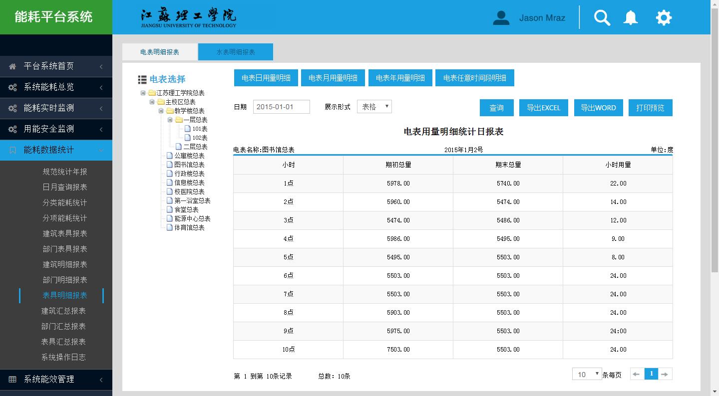719x396 pixels.
Task: Switch to the 水表明细报表 tab
Action: pyautogui.click(x=236, y=52)
